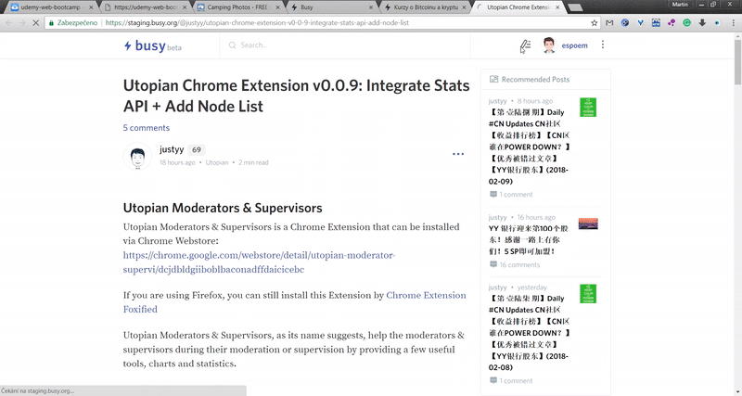This screenshot has height=396, width=742.
Task: Click the Martin profile button
Action: pos(680,5)
